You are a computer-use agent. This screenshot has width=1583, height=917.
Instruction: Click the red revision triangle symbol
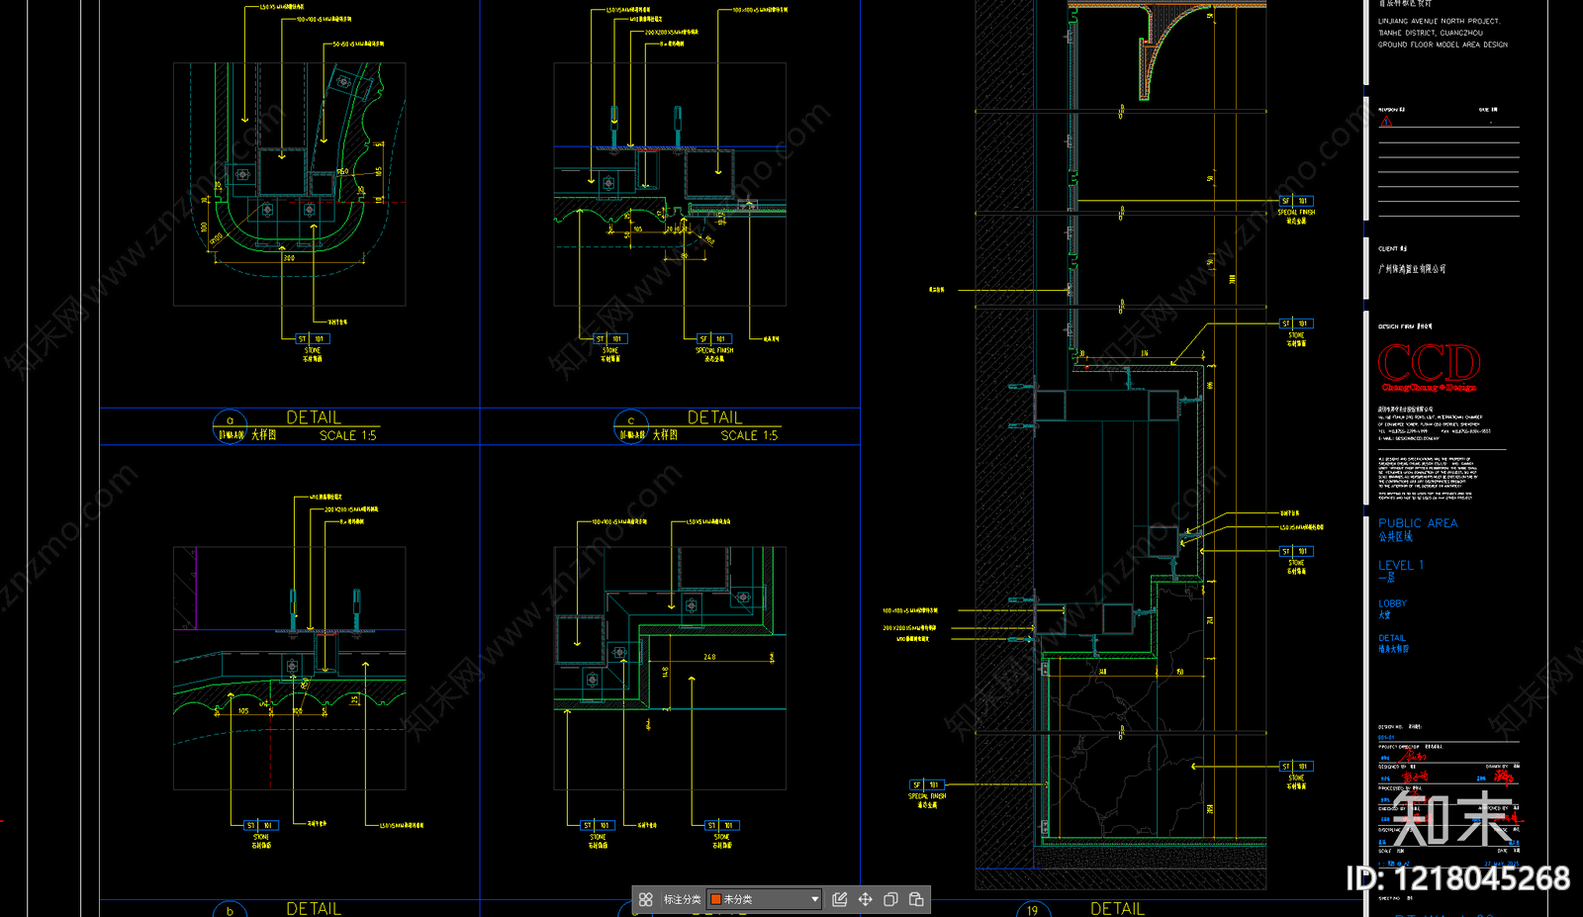click(1386, 122)
